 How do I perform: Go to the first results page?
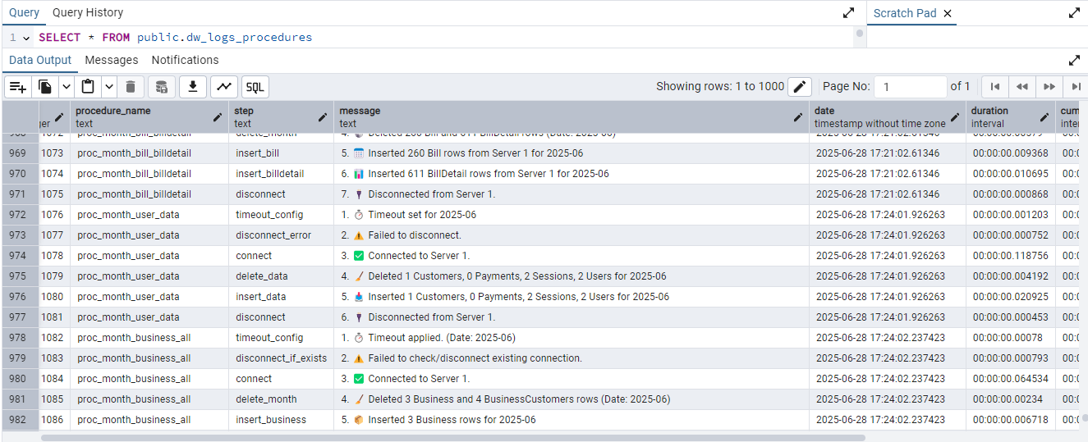pos(994,87)
